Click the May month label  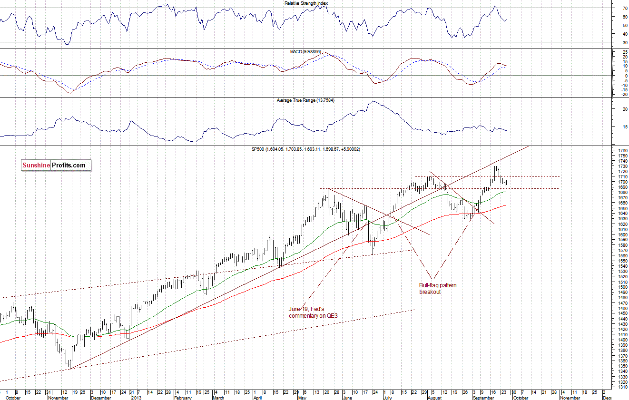(x=302, y=397)
